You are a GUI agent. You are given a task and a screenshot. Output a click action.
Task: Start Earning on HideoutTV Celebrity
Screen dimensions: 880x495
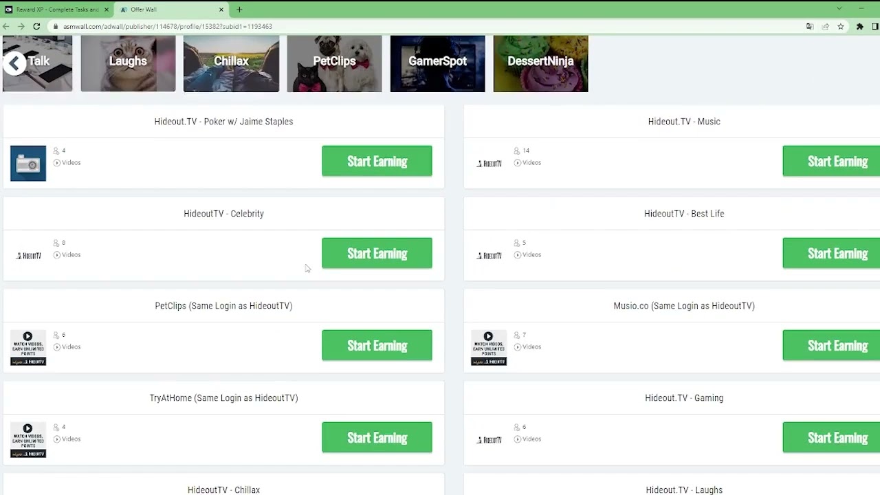[x=377, y=253]
